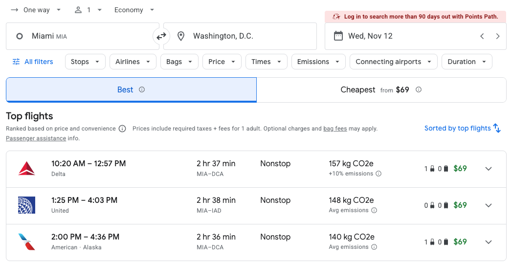View emissions info for Delta flight
Image resolution: width=512 pixels, height=264 pixels.
(378, 174)
